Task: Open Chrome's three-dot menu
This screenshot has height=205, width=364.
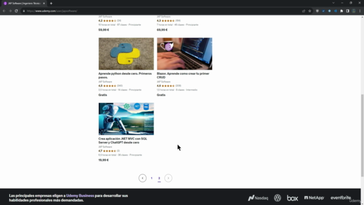Action: [360, 11]
